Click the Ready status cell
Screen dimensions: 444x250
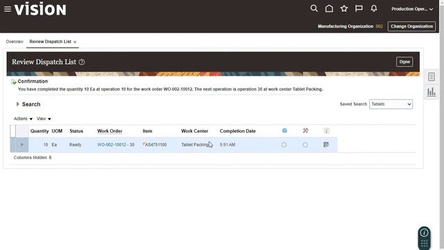click(76, 144)
